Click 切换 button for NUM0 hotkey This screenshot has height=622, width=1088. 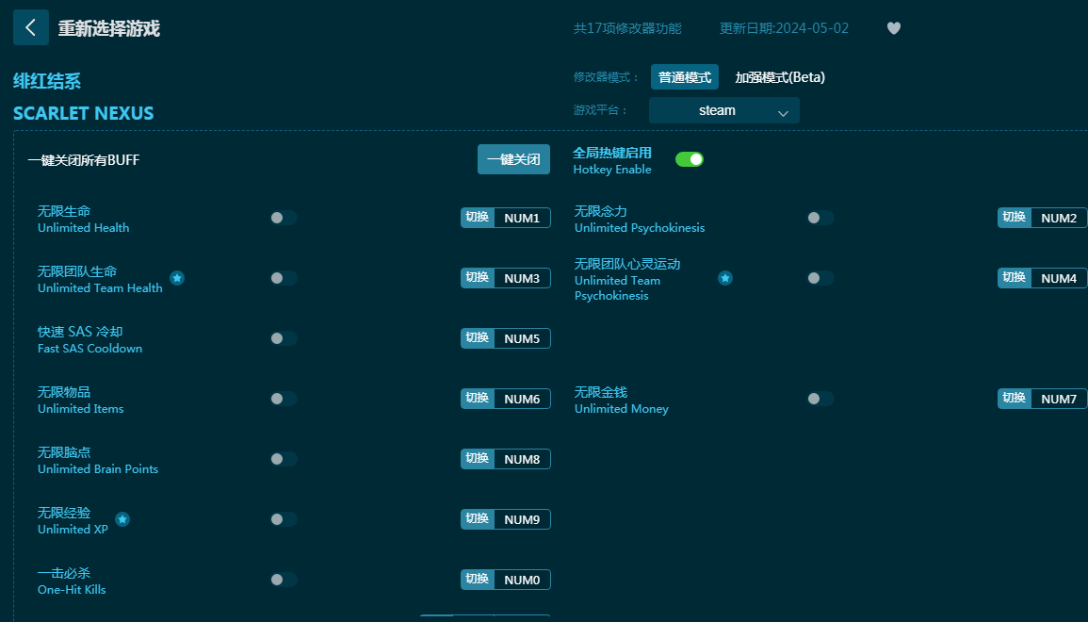pyautogui.click(x=478, y=581)
